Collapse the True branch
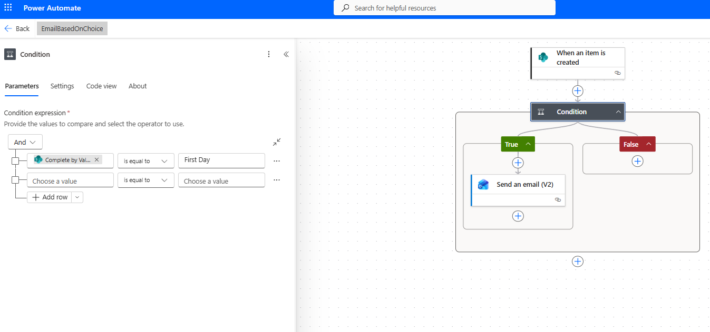This screenshot has height=332, width=710. pos(528,145)
